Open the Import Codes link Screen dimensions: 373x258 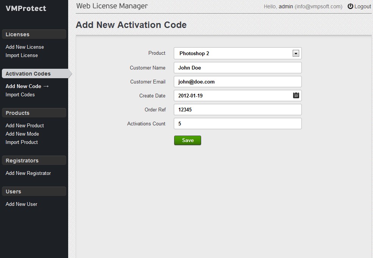[x=20, y=94]
